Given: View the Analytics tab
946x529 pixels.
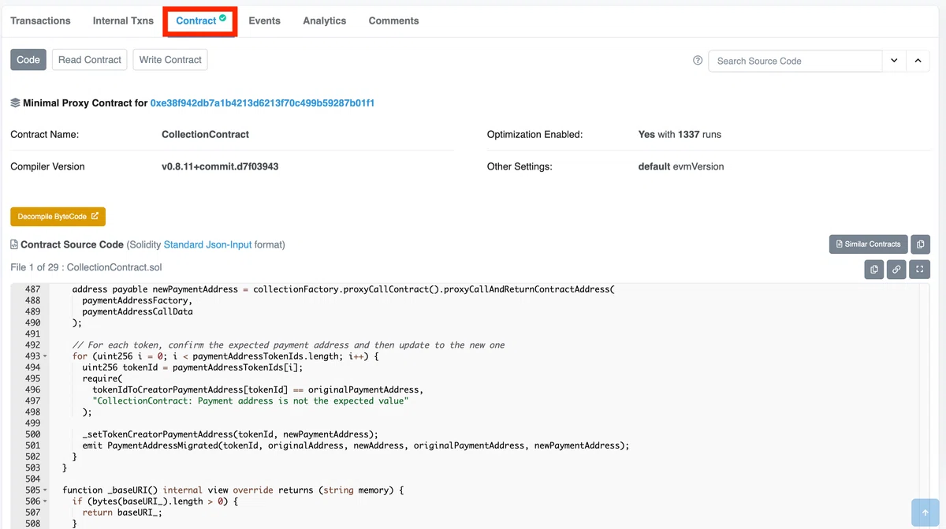Looking at the screenshot, I should click(324, 20).
